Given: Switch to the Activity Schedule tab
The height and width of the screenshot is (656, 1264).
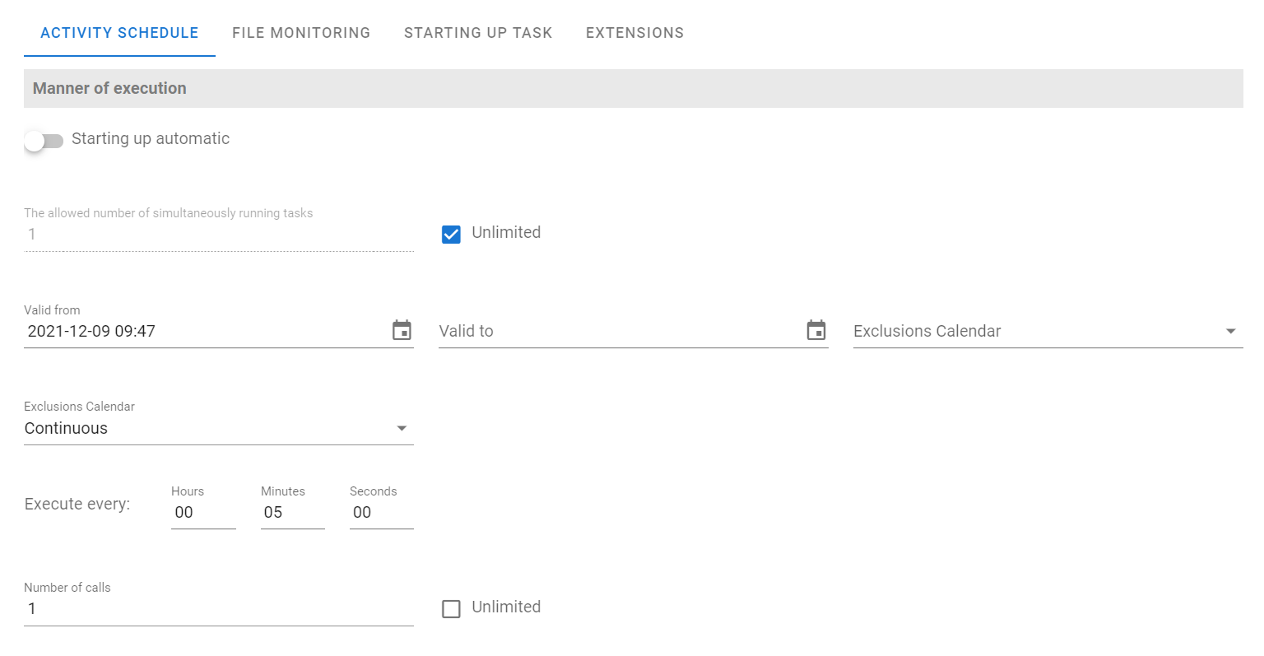Looking at the screenshot, I should click(119, 33).
